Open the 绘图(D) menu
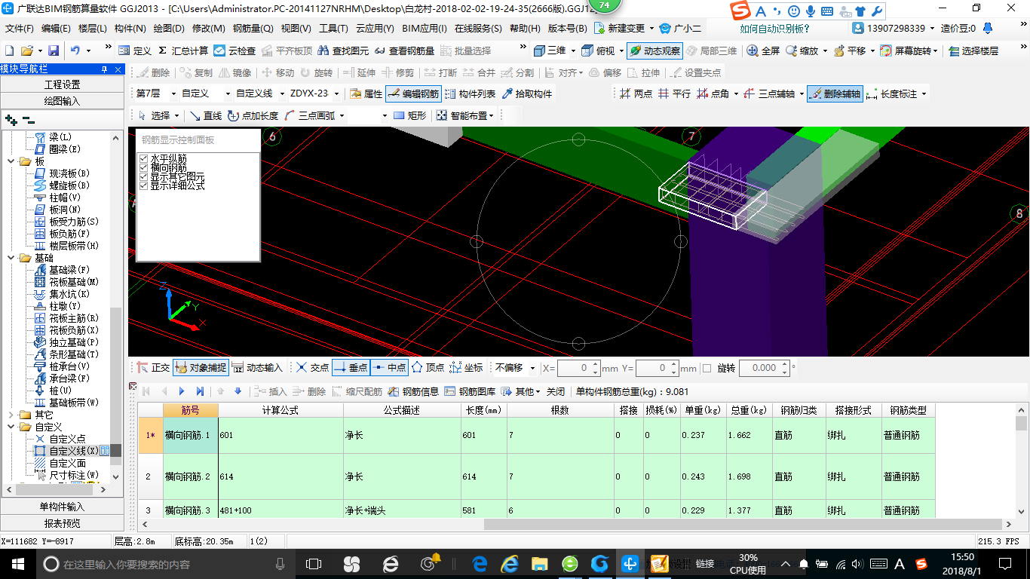The height and width of the screenshot is (579, 1030). click(168, 28)
